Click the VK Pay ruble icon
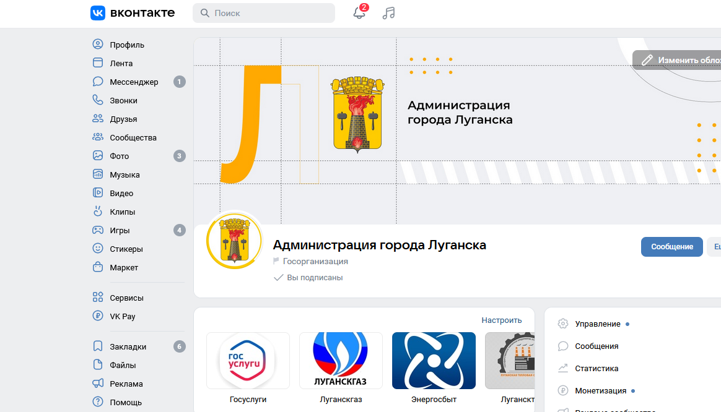Viewport: 721px width, 412px height. 98,315
